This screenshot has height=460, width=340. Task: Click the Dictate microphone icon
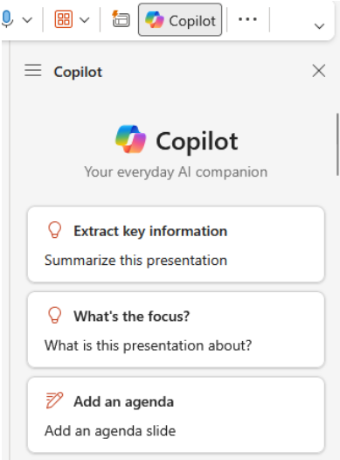click(x=7, y=19)
